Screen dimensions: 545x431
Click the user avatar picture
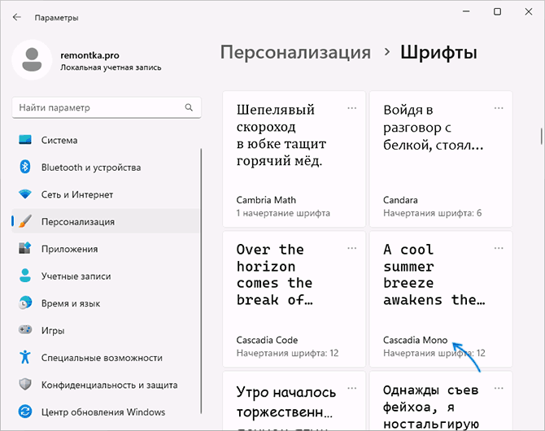[32, 60]
